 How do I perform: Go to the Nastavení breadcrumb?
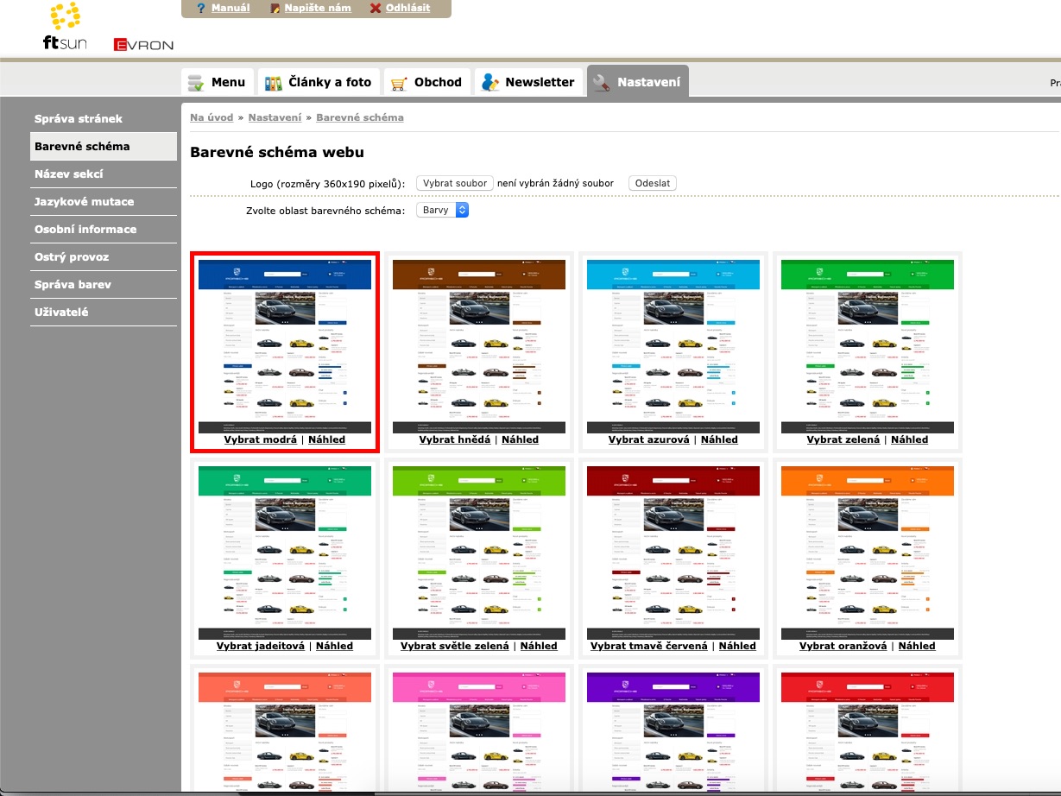pyautogui.click(x=275, y=117)
